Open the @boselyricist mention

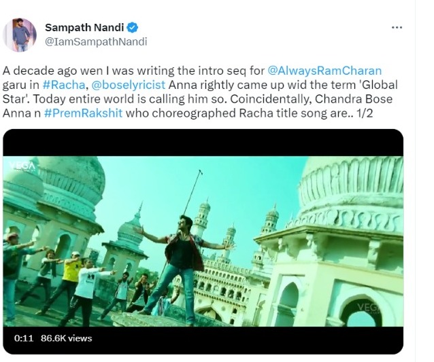click(128, 85)
